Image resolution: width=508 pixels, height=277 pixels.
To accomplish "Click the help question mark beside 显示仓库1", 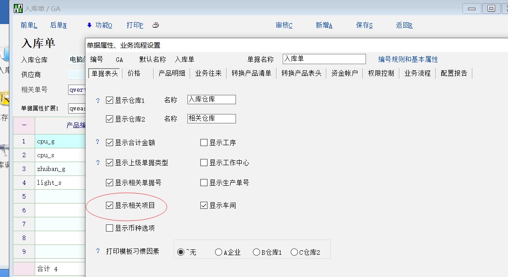I will click(98, 101).
